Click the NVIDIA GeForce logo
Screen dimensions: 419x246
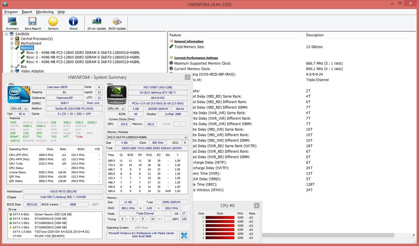click(116, 95)
